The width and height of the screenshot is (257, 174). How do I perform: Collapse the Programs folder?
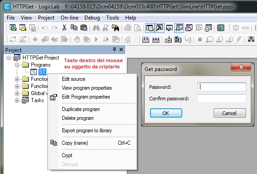17,65
